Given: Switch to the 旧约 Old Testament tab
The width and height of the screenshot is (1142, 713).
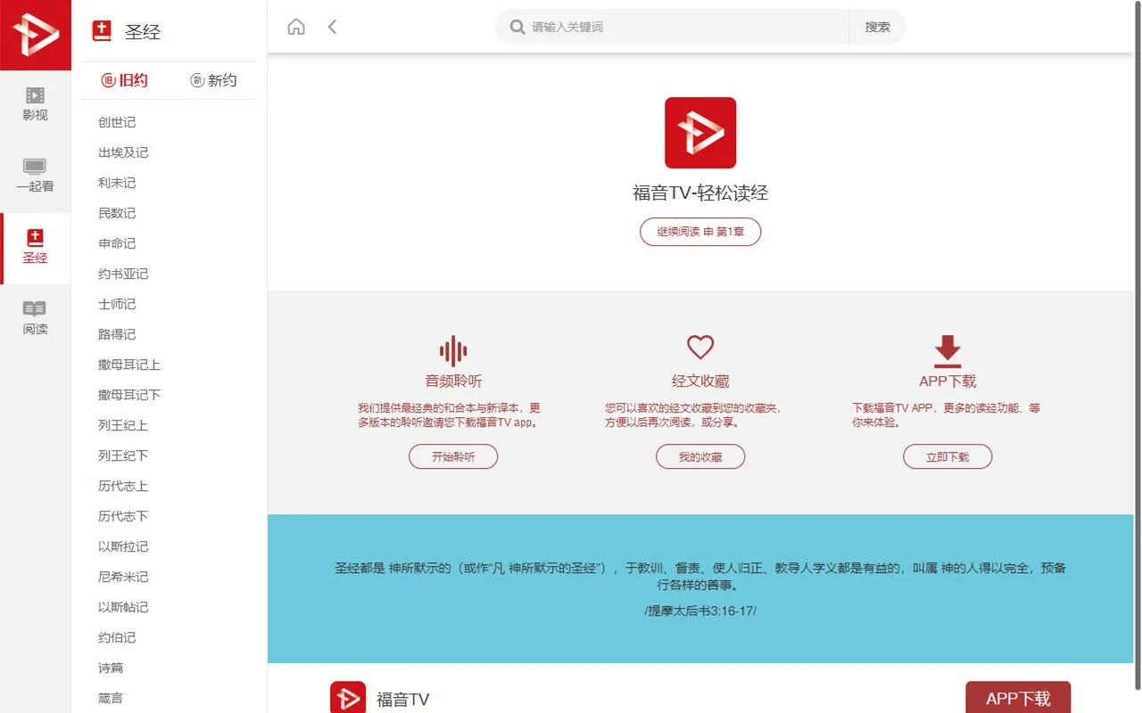Looking at the screenshot, I should pos(125,80).
